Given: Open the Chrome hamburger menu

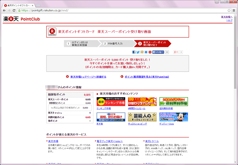Looking at the screenshot, I should pyautogui.click(x=234, y=10).
